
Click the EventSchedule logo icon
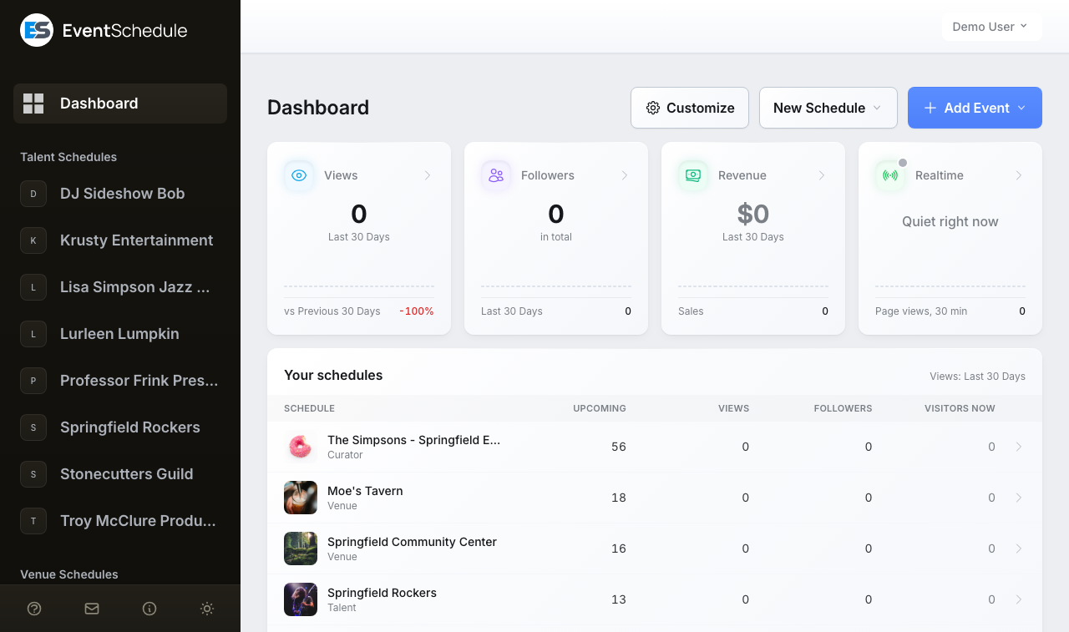[x=37, y=30]
